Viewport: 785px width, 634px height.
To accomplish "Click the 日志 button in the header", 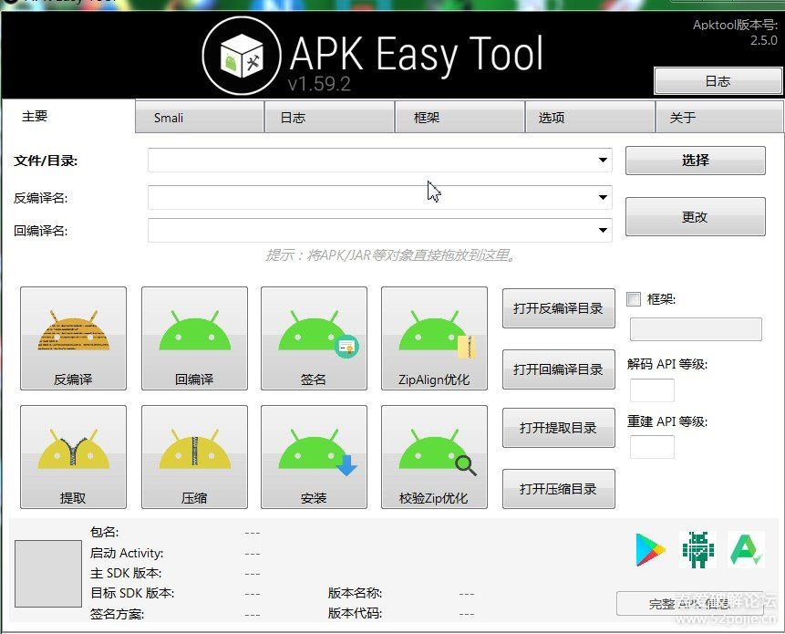I will click(x=718, y=80).
